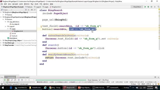Collapse the step_definitions folder
160x90 pixels.
pos(5,22)
